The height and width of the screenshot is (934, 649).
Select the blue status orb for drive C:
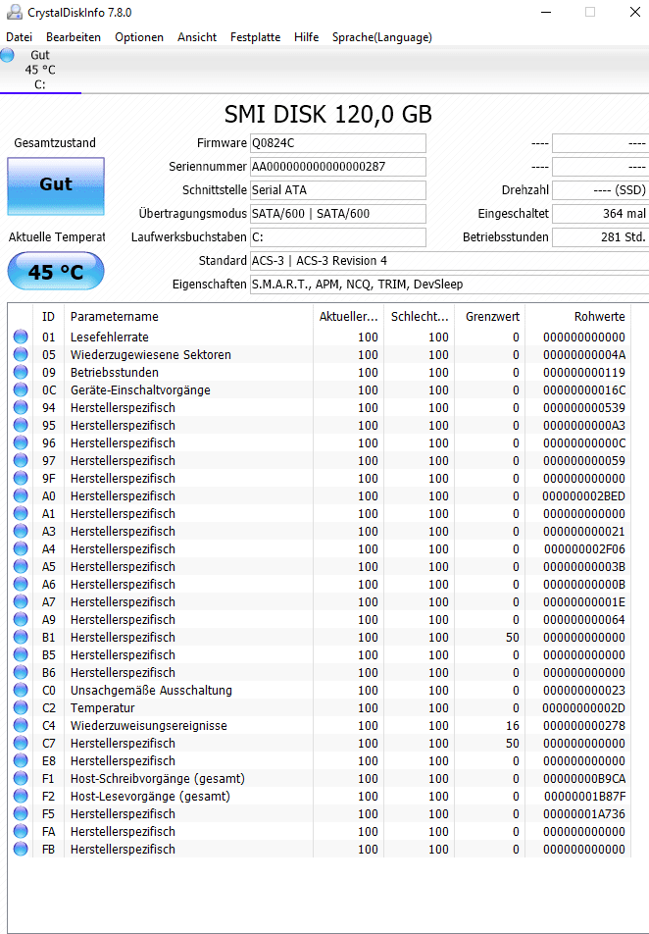coord(7,55)
